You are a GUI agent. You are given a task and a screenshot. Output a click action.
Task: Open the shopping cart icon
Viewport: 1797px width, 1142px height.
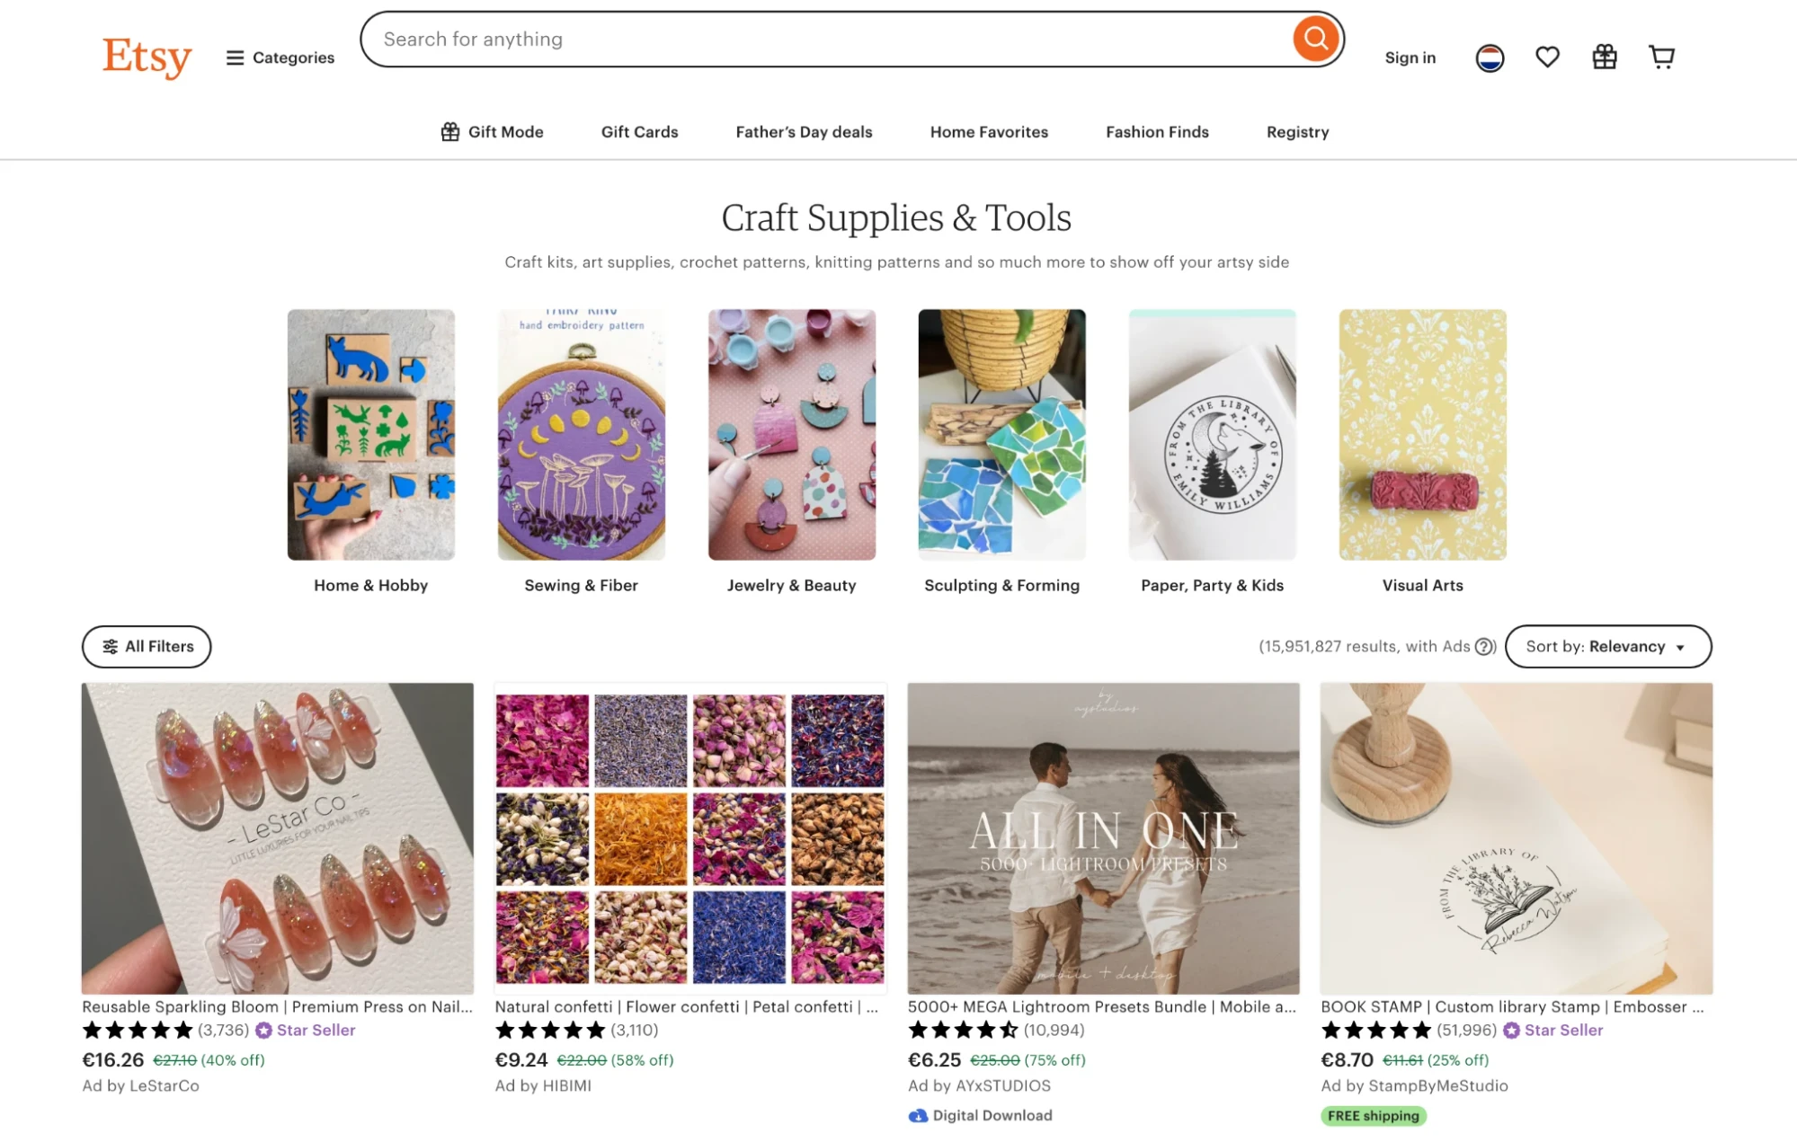(x=1662, y=56)
